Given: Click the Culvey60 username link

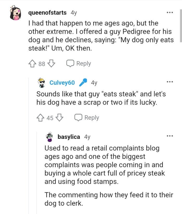Looking at the screenshot, I should [x=62, y=82].
